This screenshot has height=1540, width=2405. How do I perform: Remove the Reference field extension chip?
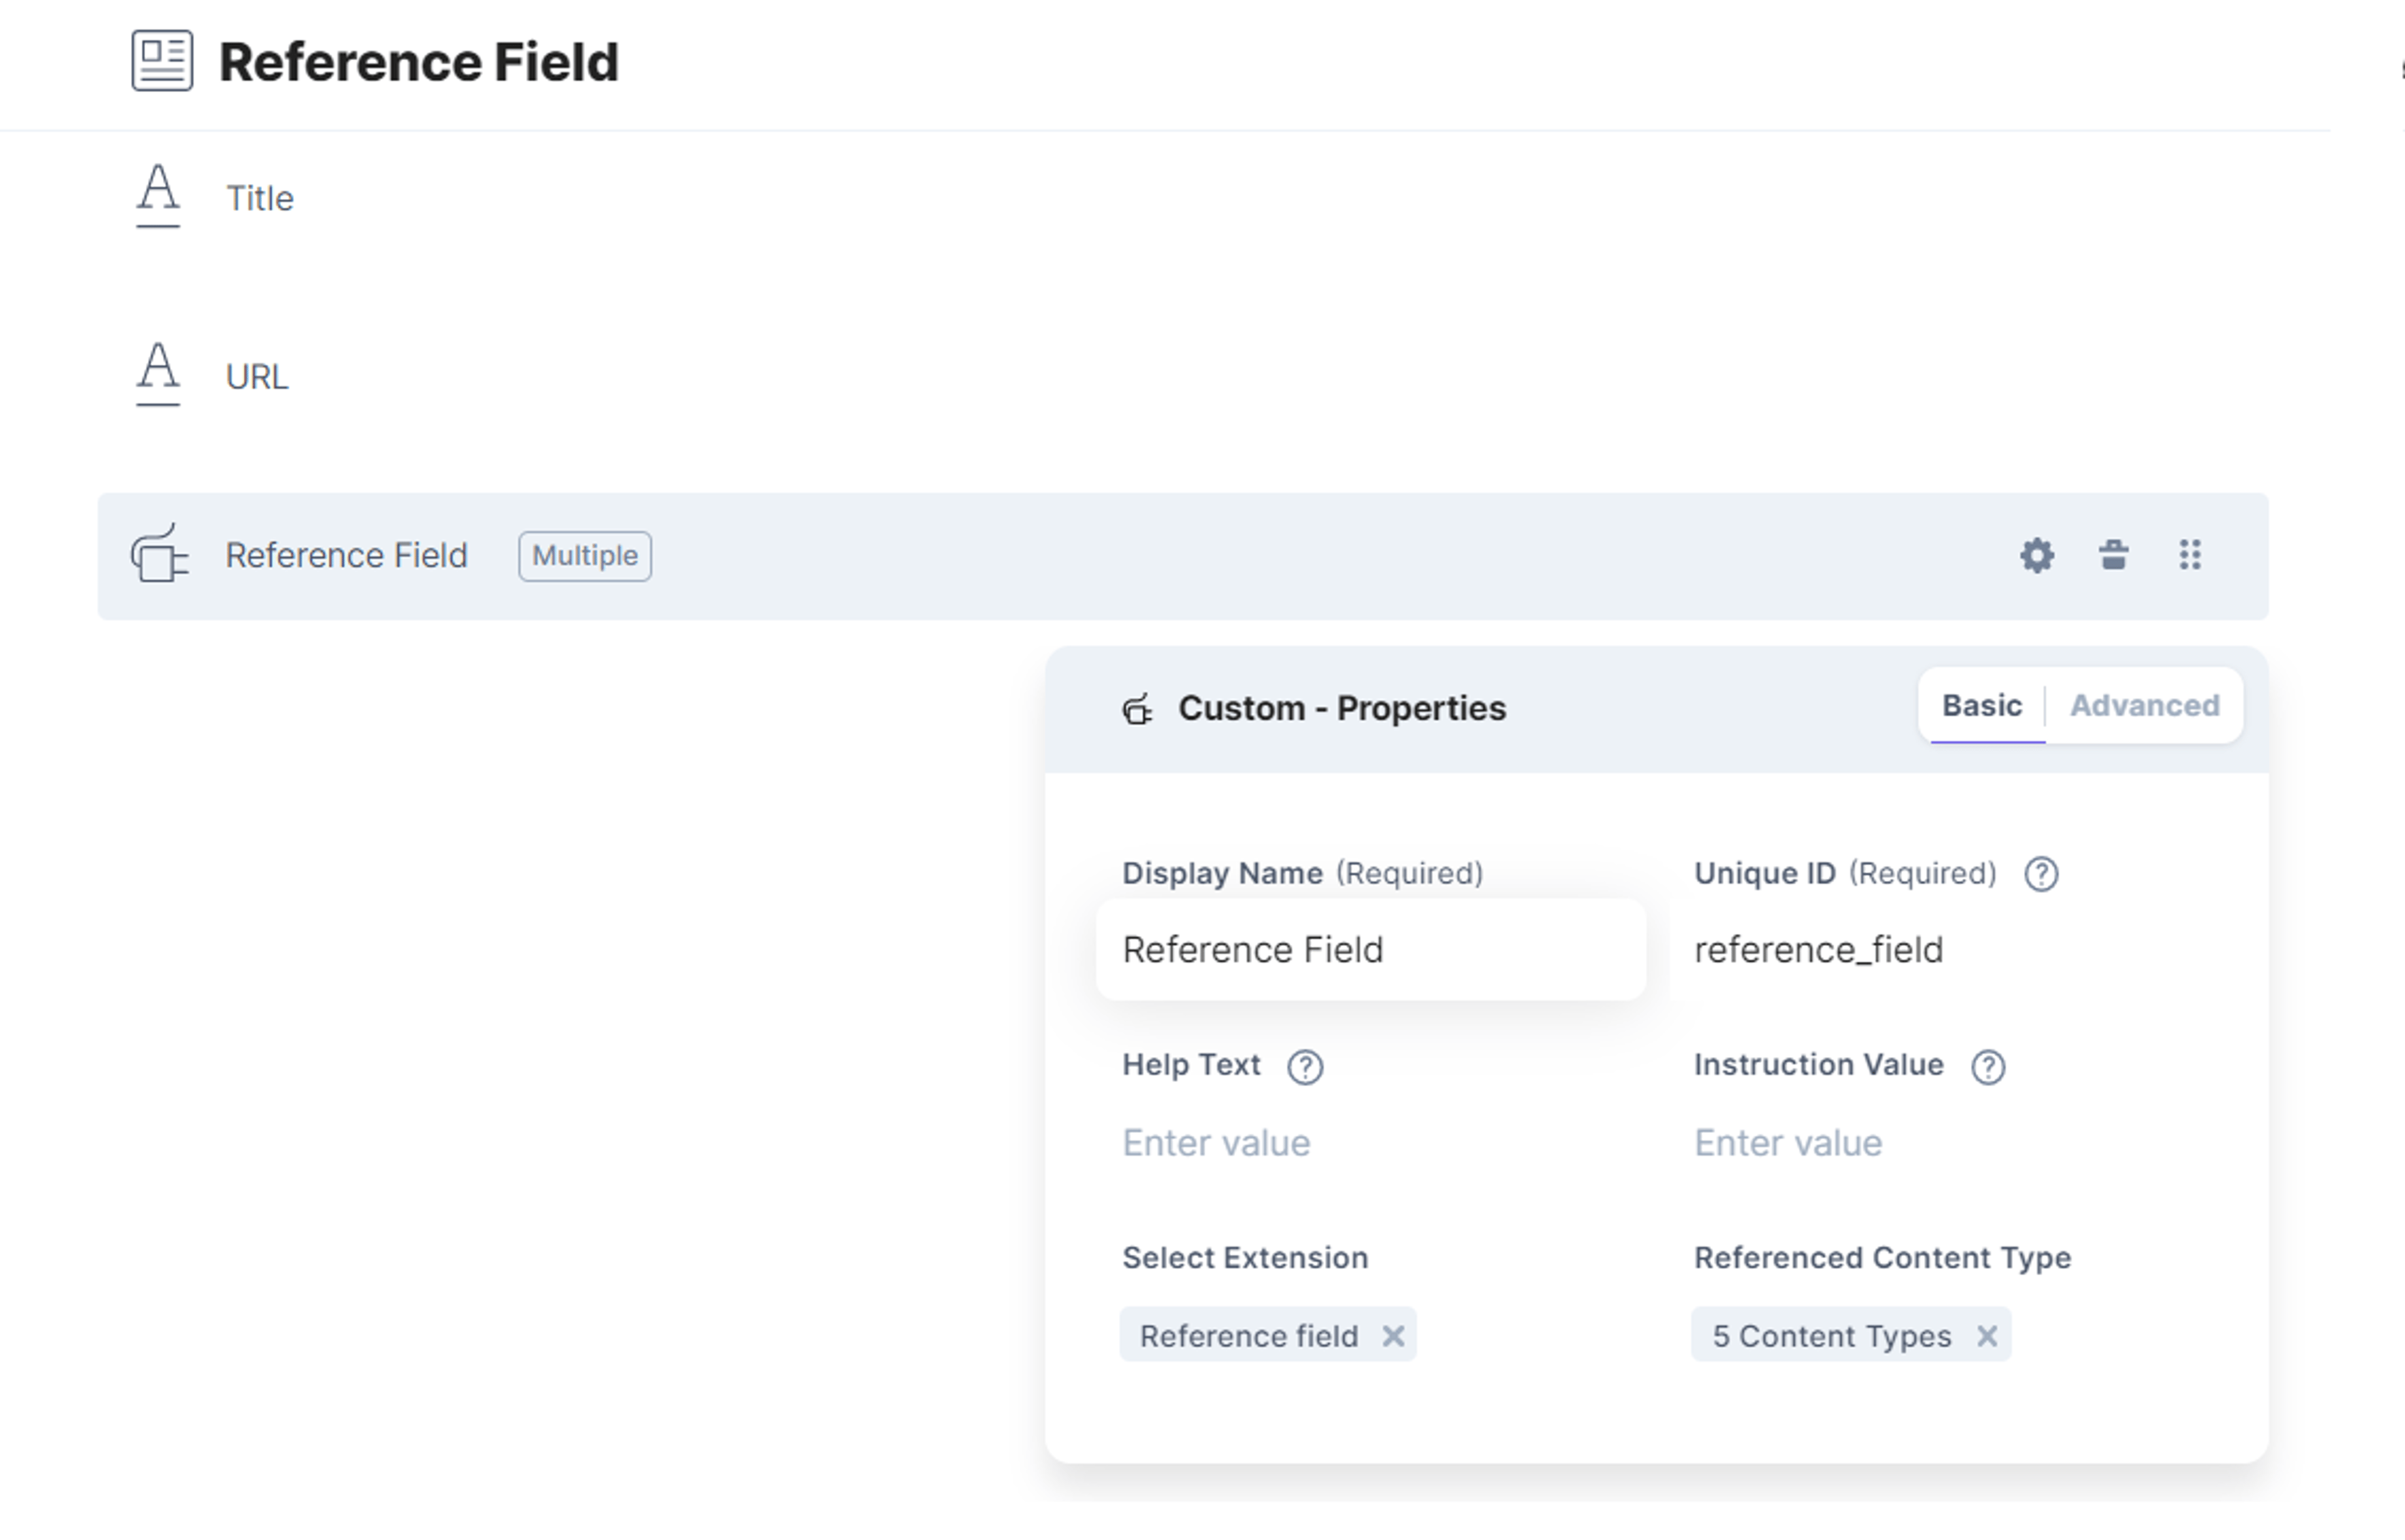(1393, 1336)
